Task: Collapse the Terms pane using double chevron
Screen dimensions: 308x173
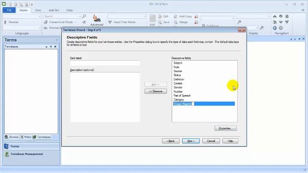Action: pos(57,40)
